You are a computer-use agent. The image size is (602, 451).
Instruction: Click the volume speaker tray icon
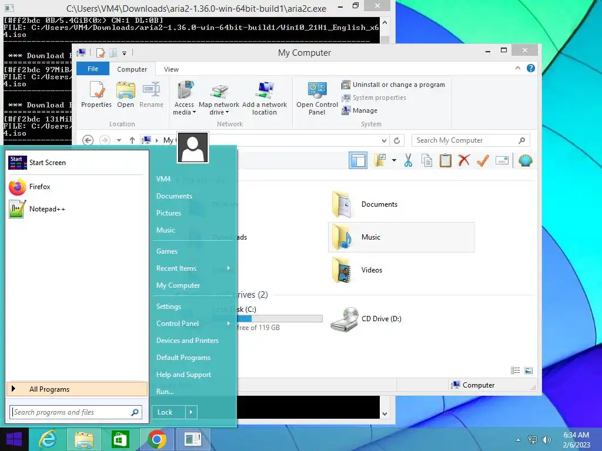click(546, 440)
